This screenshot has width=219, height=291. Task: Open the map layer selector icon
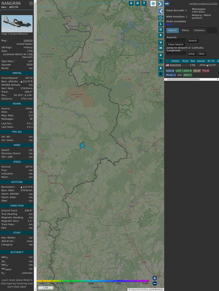click(x=153, y=3)
